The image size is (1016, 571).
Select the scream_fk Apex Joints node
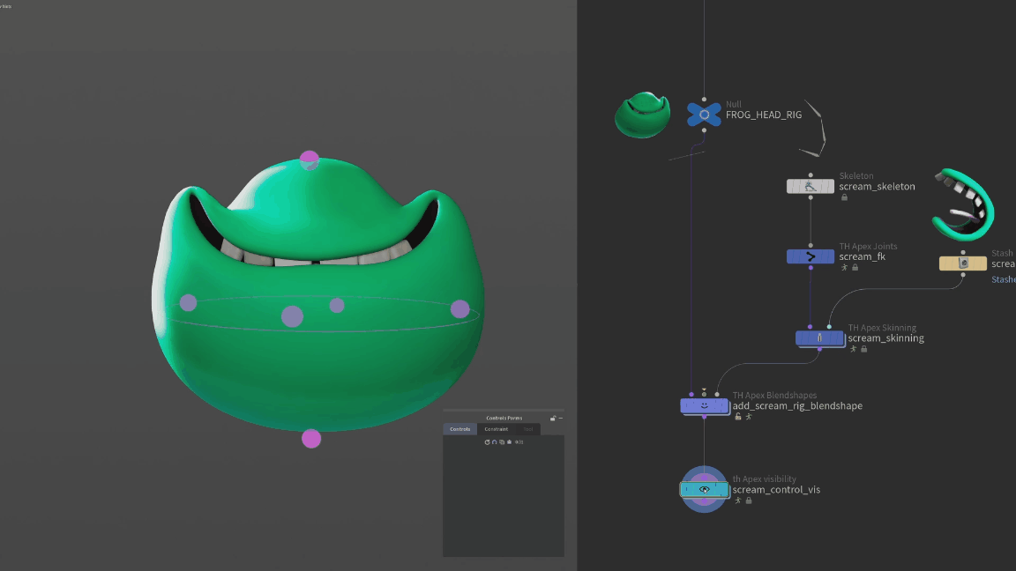(x=810, y=257)
